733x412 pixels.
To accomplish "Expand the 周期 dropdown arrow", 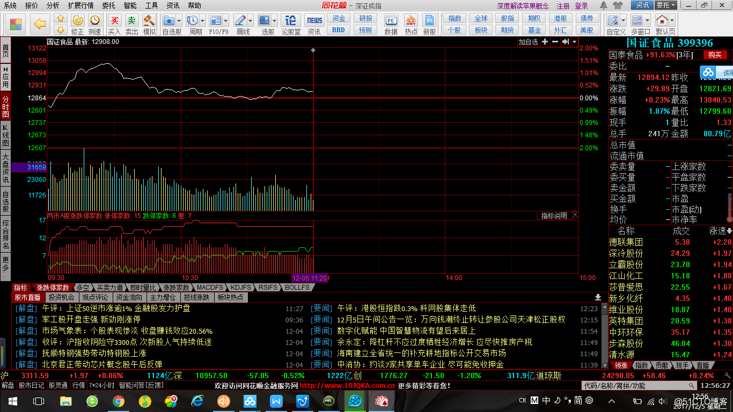I will click(x=202, y=20).
